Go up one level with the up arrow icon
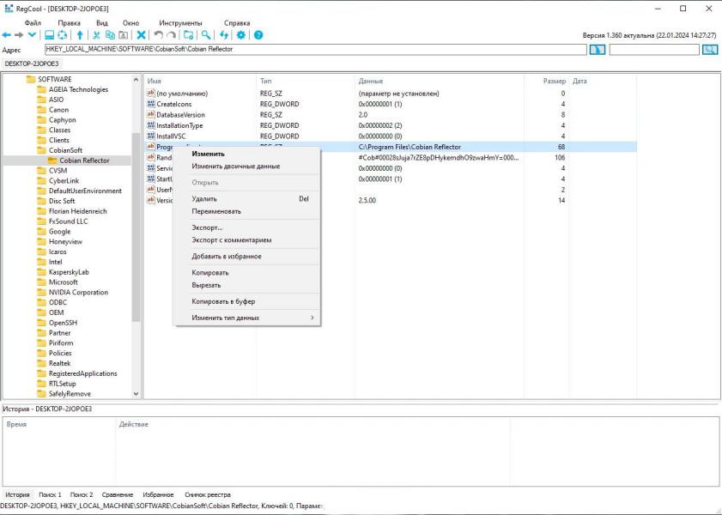 click(80, 35)
